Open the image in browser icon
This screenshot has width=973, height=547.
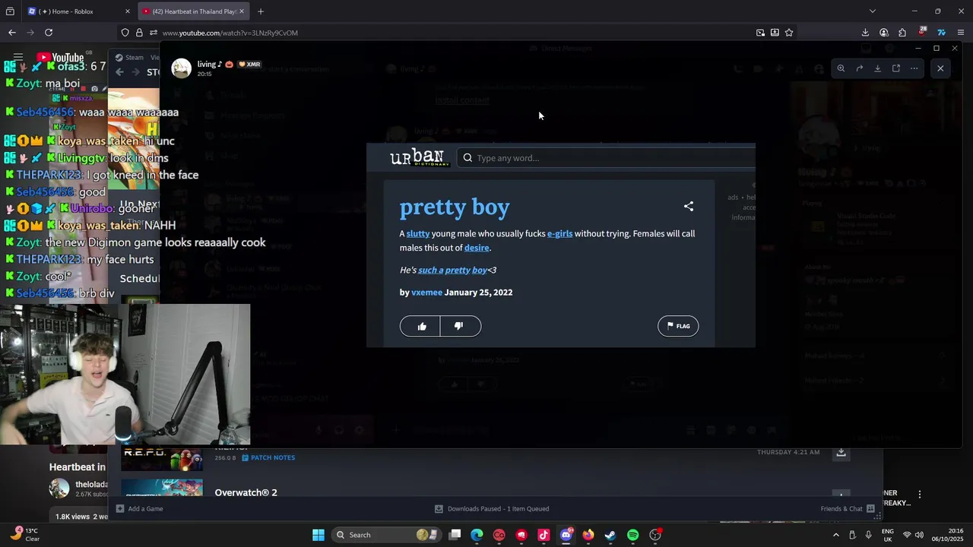pyautogui.click(x=895, y=68)
